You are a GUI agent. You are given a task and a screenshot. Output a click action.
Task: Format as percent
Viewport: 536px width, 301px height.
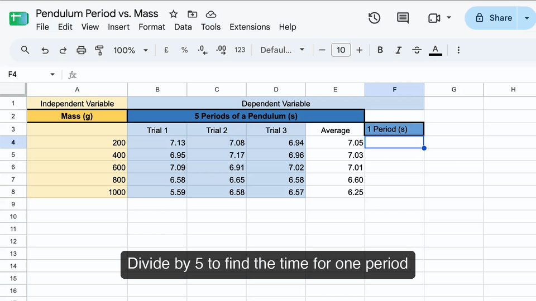coord(185,50)
